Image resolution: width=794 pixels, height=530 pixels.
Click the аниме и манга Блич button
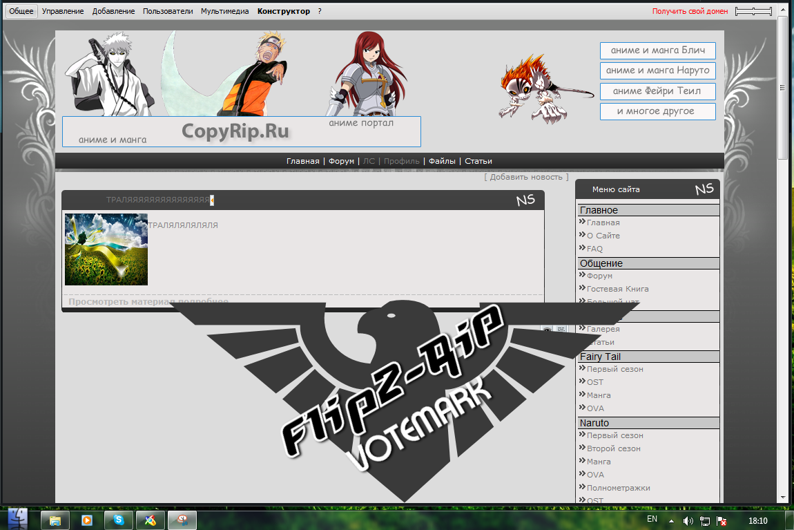(x=658, y=50)
